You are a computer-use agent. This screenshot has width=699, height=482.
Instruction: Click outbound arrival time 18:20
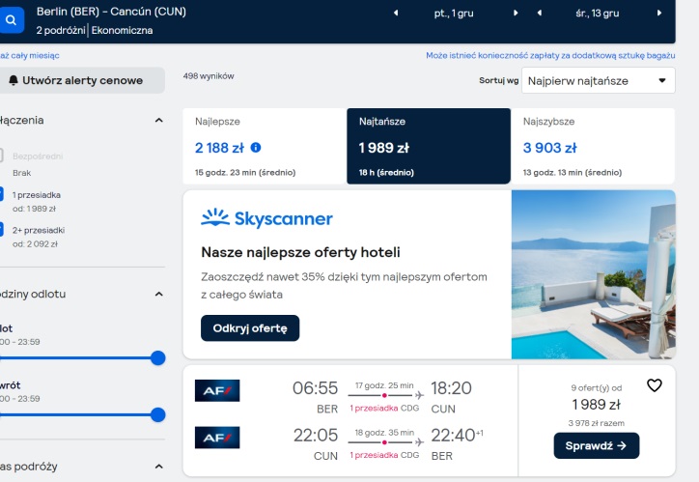click(x=451, y=388)
